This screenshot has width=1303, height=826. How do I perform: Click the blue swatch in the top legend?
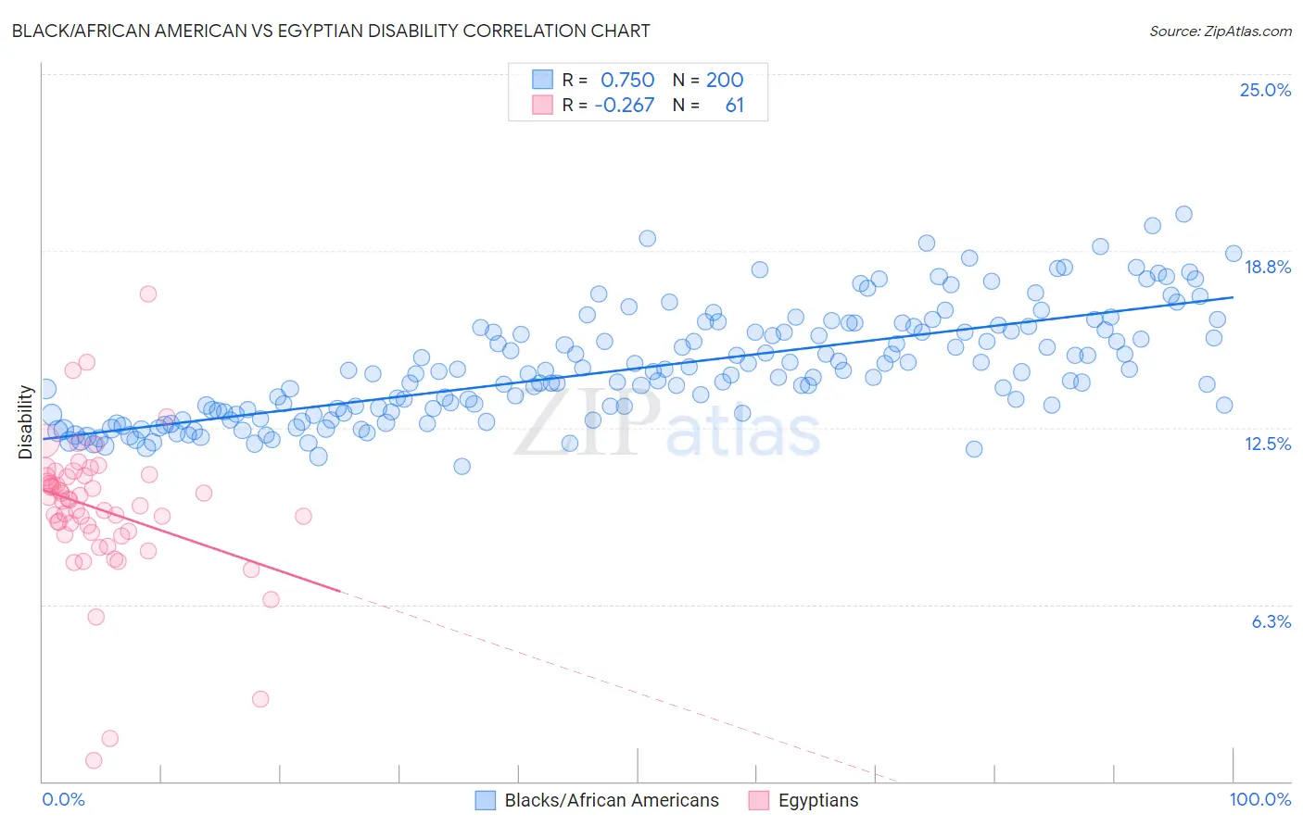point(542,80)
